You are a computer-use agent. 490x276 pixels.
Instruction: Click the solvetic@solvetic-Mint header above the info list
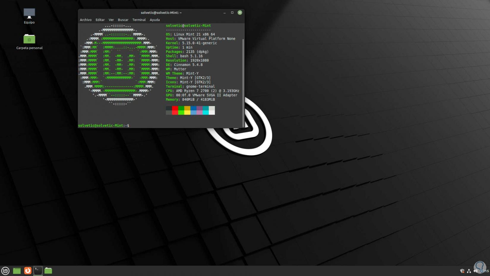188,26
